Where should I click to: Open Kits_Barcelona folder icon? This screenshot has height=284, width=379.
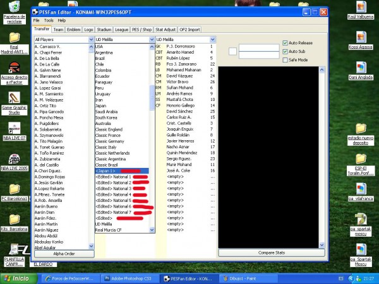tap(15, 219)
